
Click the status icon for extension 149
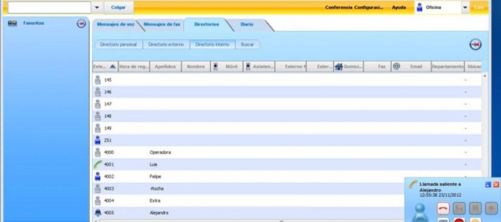pyautogui.click(x=98, y=128)
